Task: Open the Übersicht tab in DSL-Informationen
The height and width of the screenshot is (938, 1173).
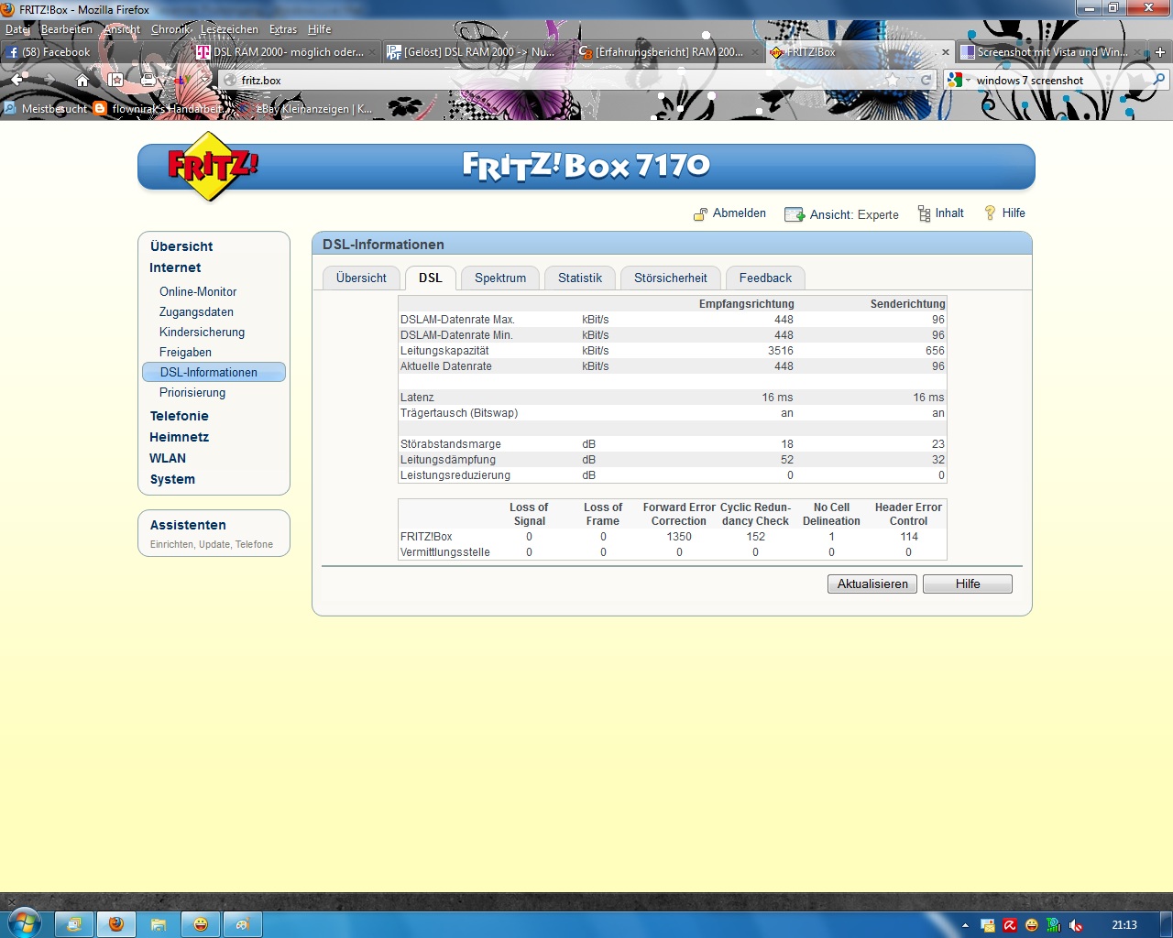Action: 361,278
